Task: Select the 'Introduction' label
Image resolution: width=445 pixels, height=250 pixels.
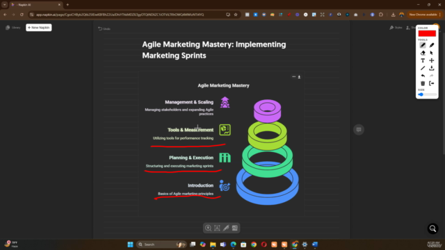Action: tap(200, 185)
